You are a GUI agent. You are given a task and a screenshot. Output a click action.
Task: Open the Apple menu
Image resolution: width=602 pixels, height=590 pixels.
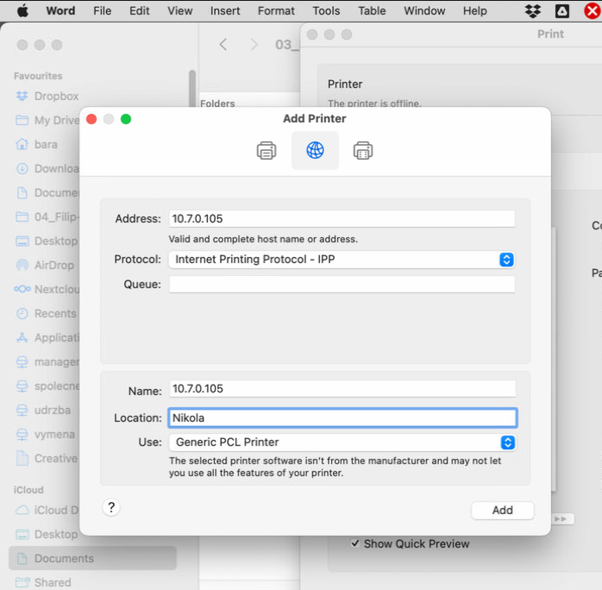coord(22,11)
